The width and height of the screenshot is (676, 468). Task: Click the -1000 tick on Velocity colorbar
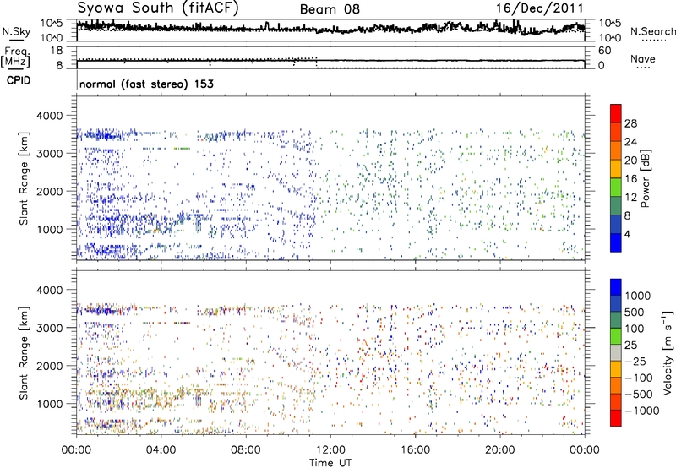(641, 411)
